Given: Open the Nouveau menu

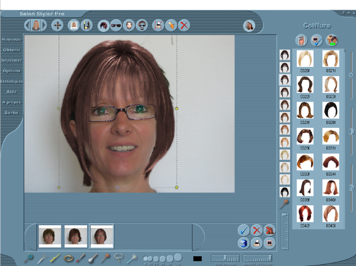Looking at the screenshot, I should pyautogui.click(x=11, y=39).
